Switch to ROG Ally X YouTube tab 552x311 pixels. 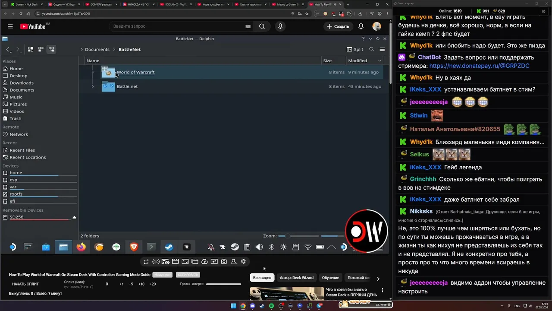(x=176, y=4)
